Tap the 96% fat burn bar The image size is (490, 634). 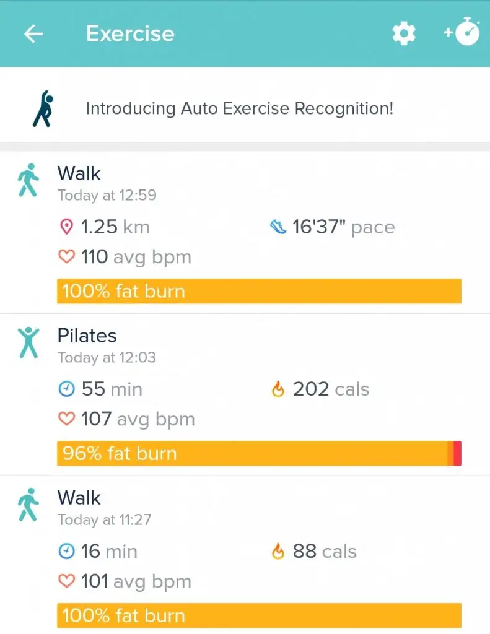click(x=259, y=453)
